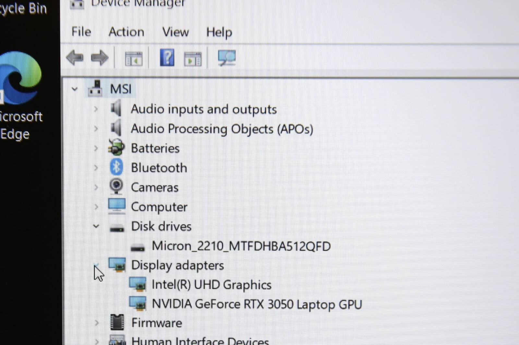The width and height of the screenshot is (519, 345).
Task: Click the blue Help question mark icon
Action: coord(167,58)
